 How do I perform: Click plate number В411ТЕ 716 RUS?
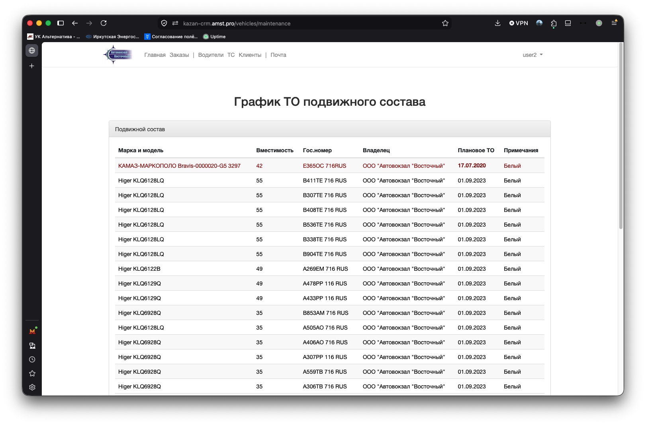coord(325,180)
